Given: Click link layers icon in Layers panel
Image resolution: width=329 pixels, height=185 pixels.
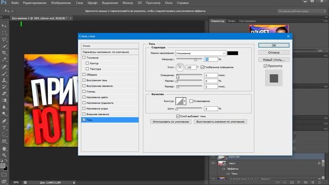Looking at the screenshot, I should (278, 183).
